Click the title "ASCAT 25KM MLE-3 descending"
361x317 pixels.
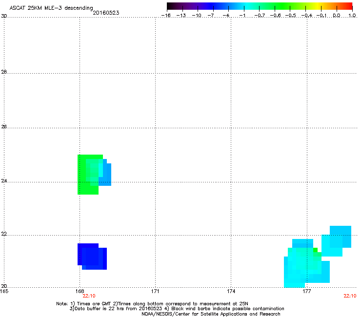pos(51,8)
